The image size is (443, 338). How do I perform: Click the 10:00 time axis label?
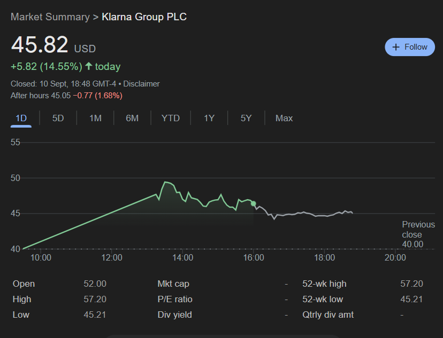click(41, 257)
